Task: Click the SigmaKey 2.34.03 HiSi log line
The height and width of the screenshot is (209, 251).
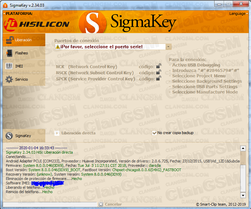Action: 39,152
